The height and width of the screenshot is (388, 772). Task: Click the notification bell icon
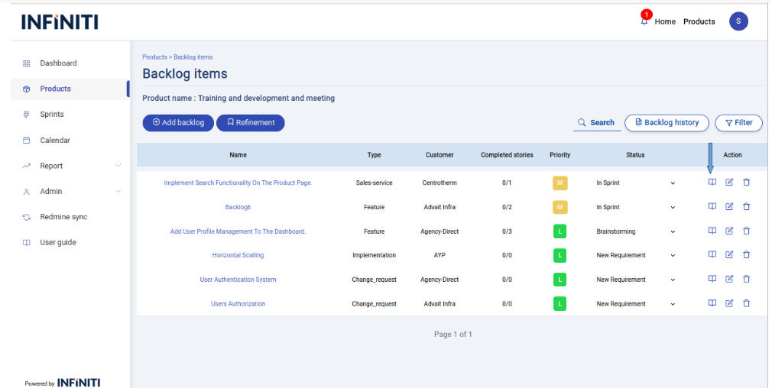pos(644,21)
